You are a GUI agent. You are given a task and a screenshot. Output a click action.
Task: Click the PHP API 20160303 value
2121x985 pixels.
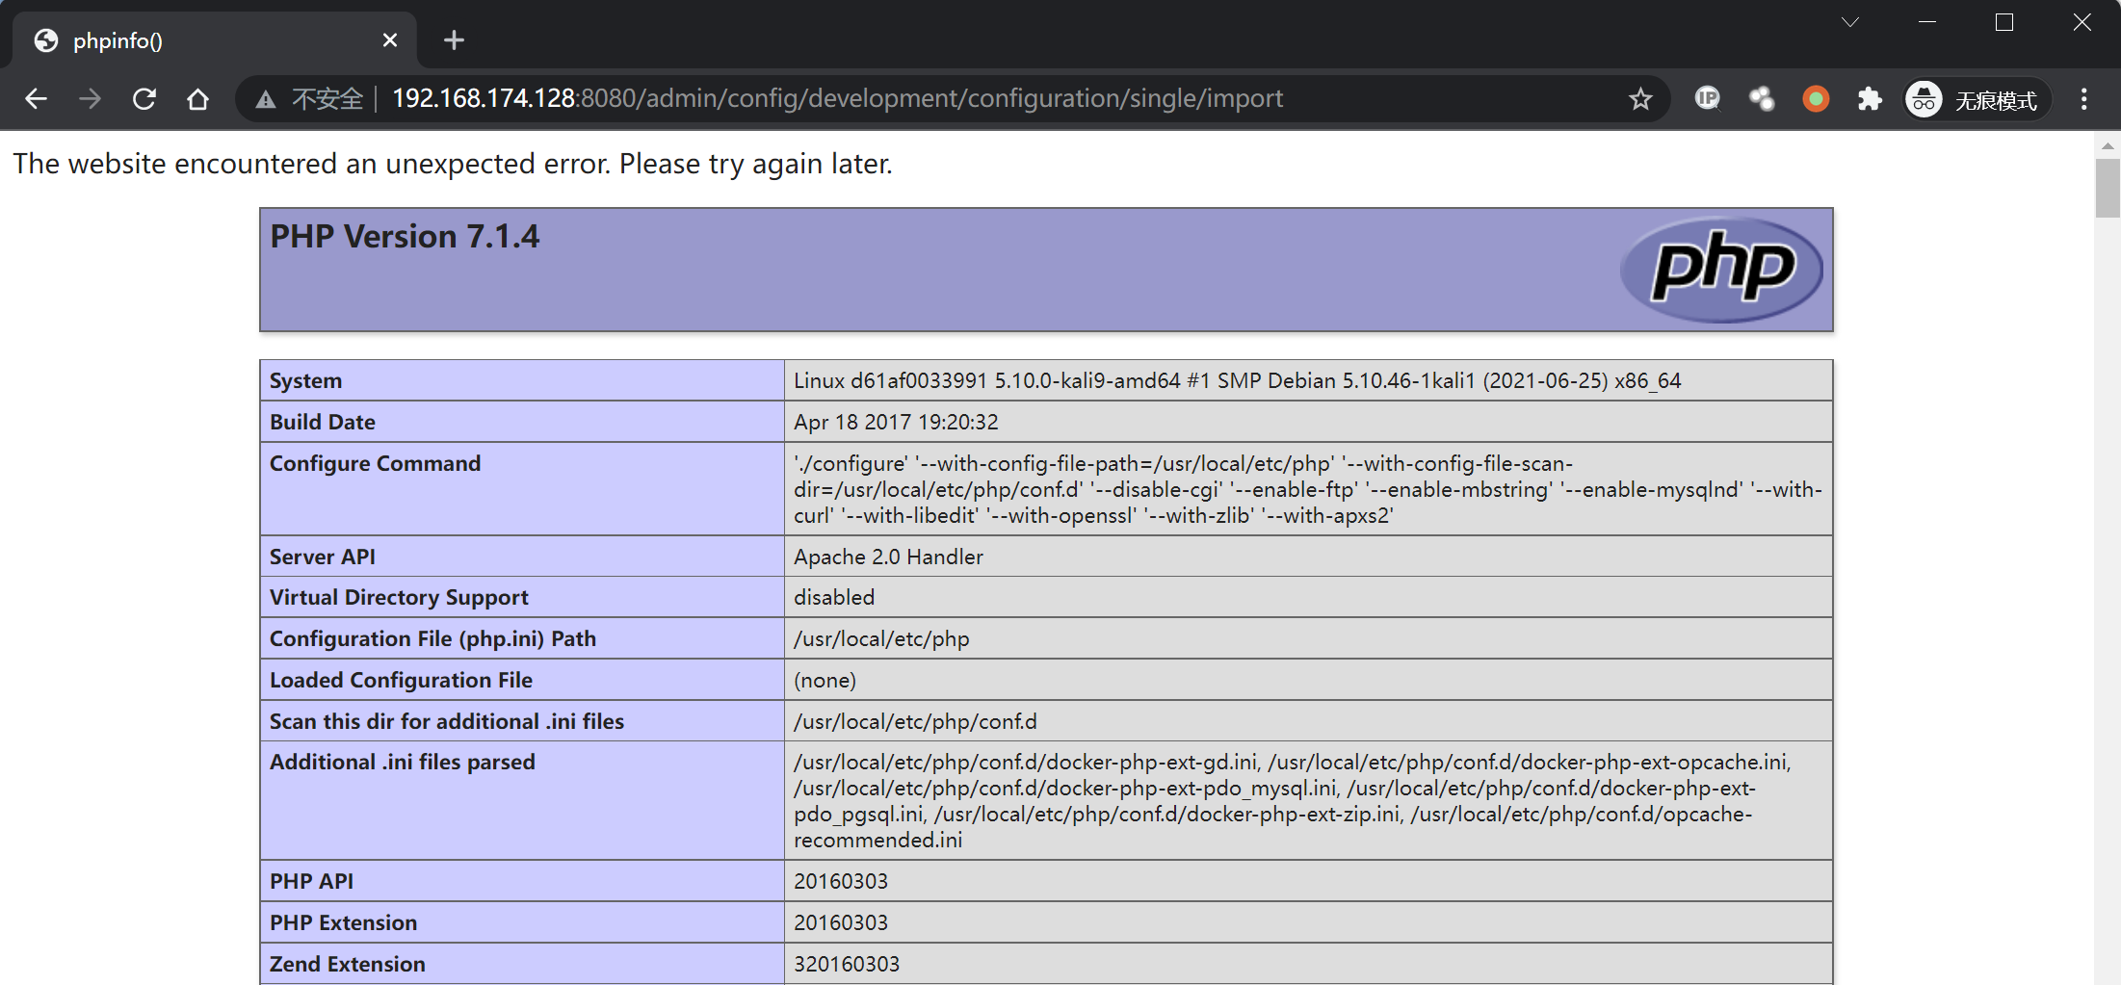click(x=841, y=881)
